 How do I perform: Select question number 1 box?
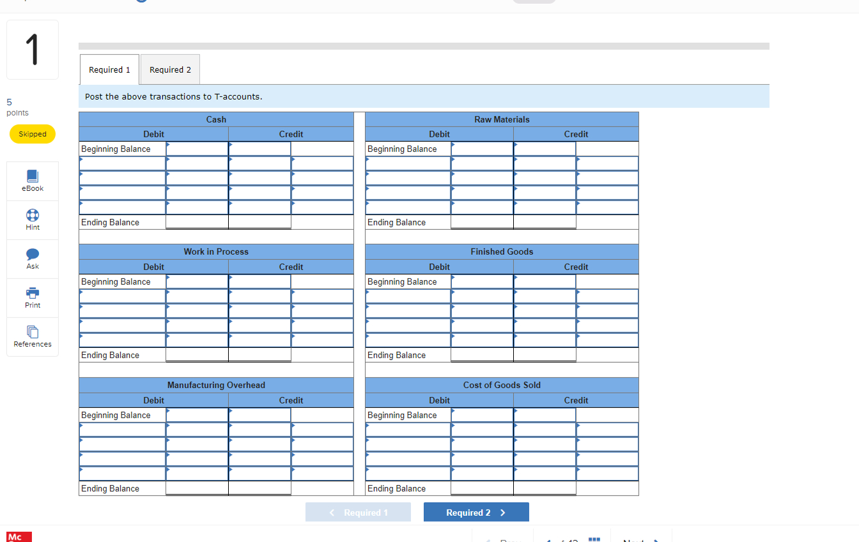pos(33,50)
